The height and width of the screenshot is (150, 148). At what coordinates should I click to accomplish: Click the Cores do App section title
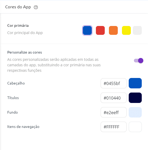[18, 7]
